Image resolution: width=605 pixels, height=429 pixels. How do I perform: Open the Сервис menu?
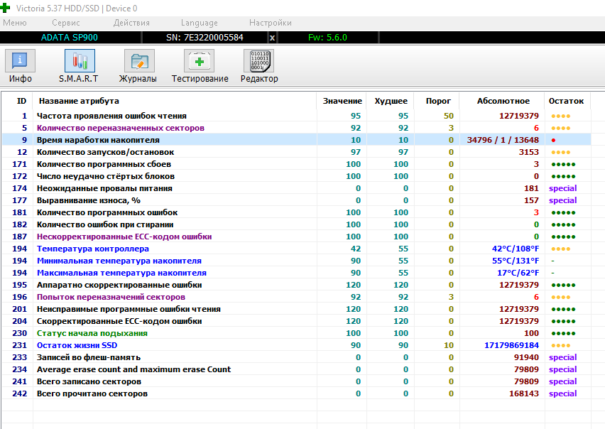pos(66,23)
